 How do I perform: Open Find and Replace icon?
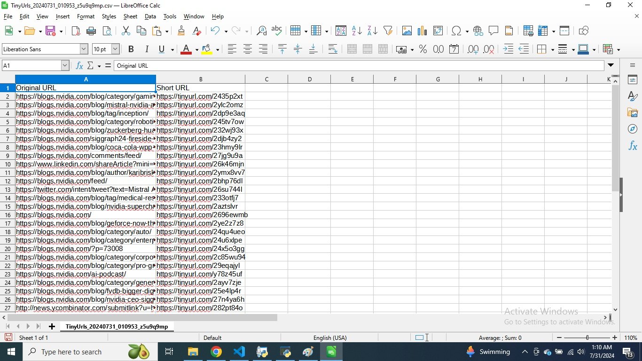pos(261,31)
